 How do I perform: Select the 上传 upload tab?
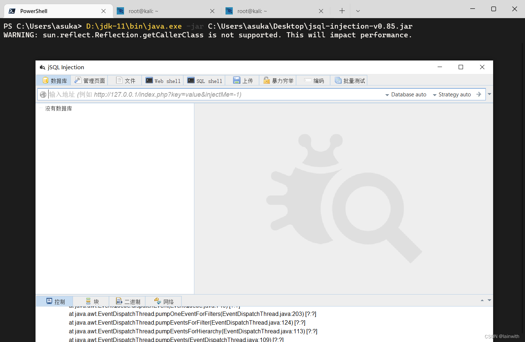tap(242, 80)
